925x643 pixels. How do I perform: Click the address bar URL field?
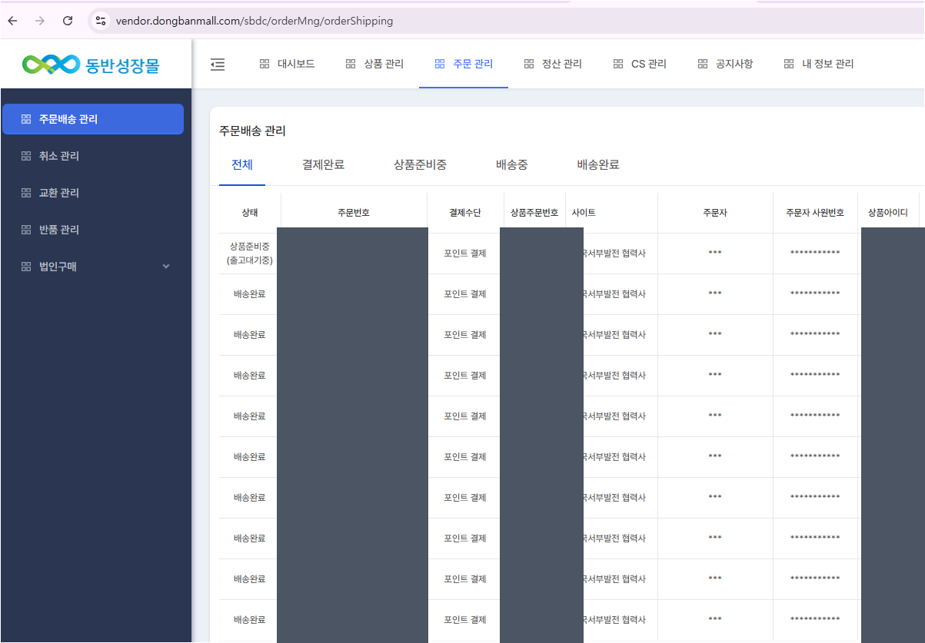254,21
